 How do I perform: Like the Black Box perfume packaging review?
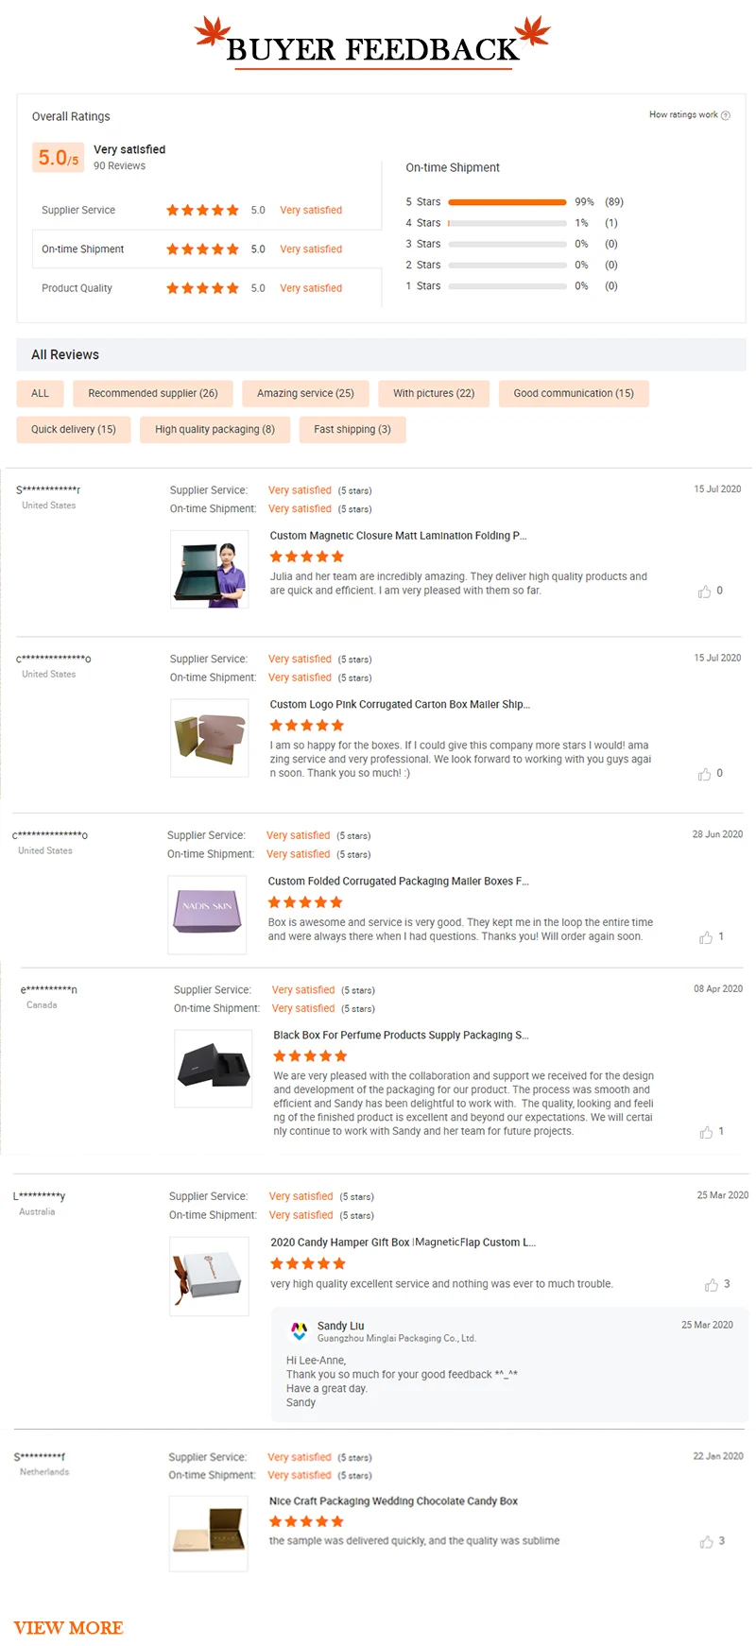[x=707, y=1130]
